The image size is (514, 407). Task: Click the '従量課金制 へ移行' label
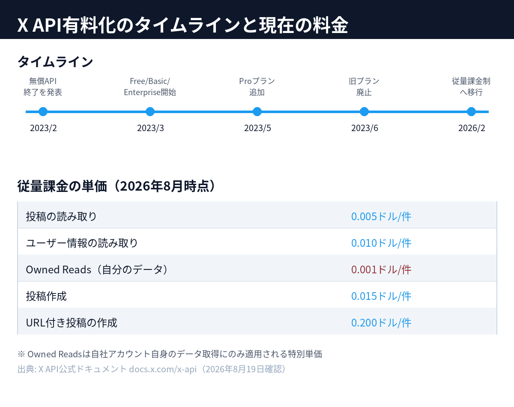471,87
